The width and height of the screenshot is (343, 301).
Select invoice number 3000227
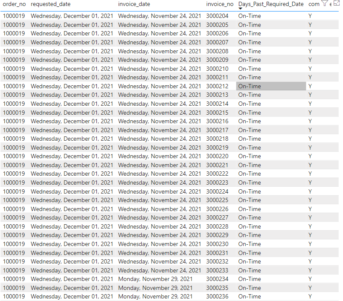217,218
